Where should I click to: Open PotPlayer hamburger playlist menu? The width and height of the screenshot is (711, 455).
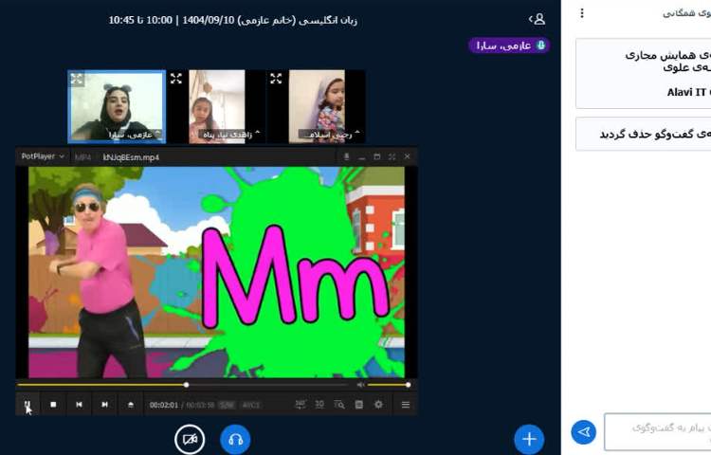pos(406,404)
